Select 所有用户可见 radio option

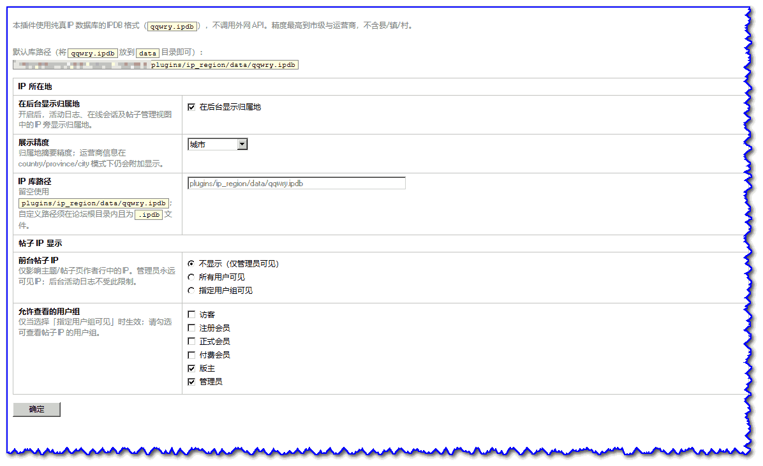[191, 277]
